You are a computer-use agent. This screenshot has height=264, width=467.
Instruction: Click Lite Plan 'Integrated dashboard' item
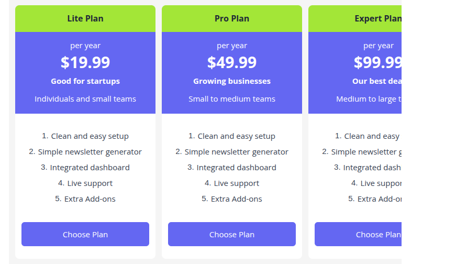(x=90, y=168)
